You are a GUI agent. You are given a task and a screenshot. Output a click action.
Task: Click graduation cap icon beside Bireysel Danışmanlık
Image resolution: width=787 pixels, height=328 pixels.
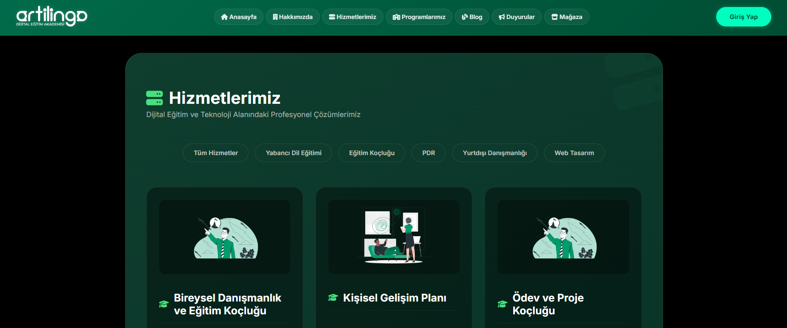[x=164, y=304]
